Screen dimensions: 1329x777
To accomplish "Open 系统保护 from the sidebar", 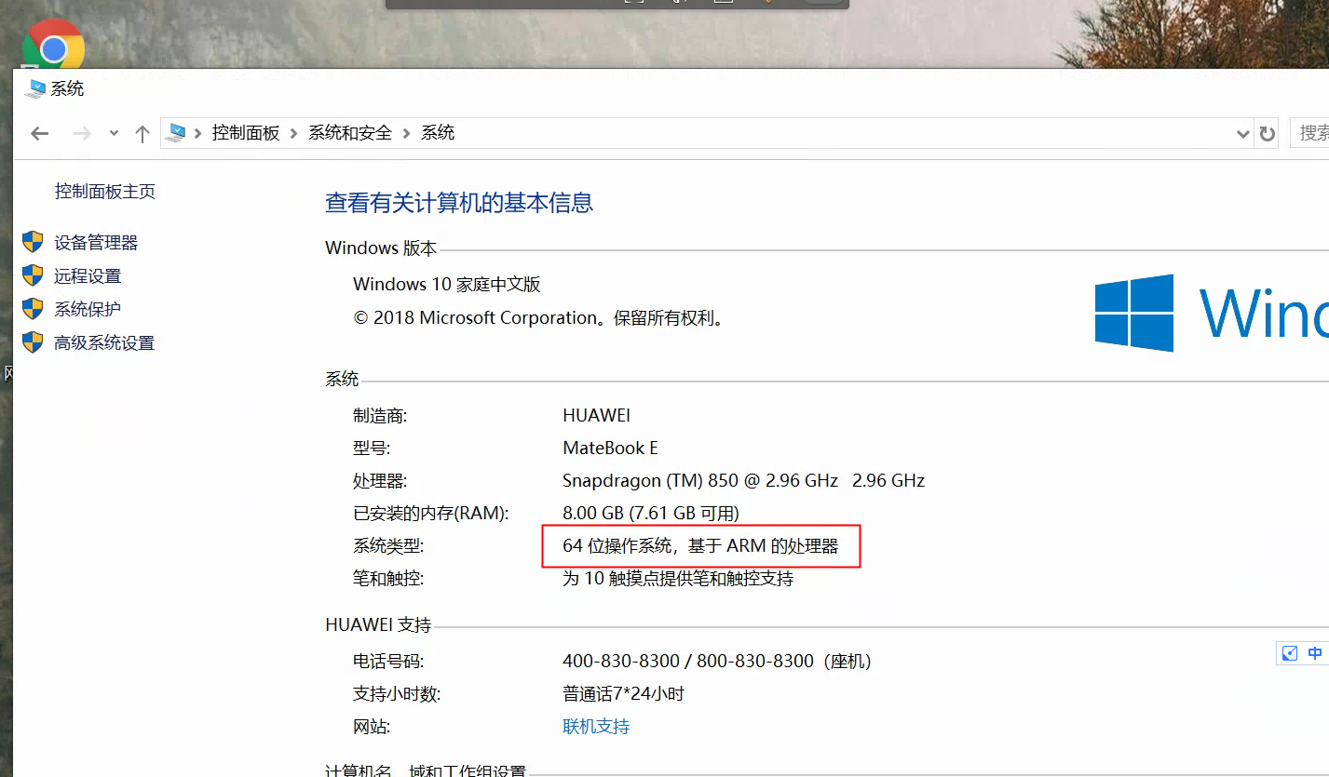I will coord(88,309).
